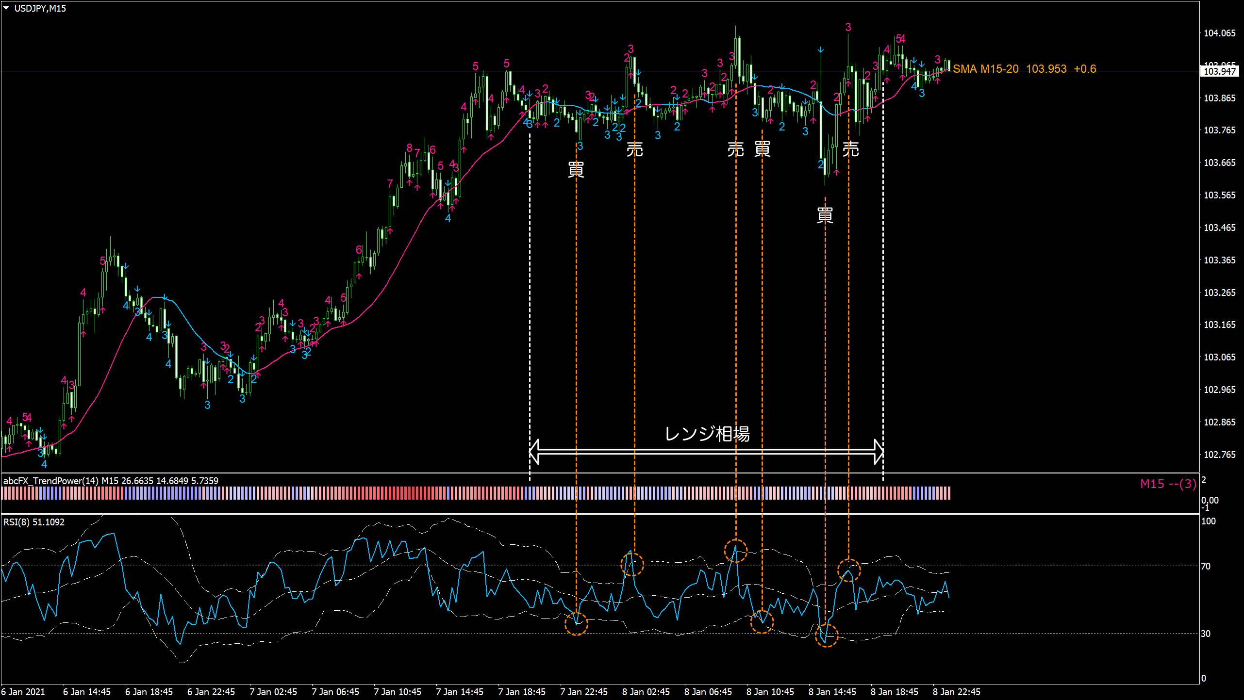The width and height of the screenshot is (1244, 700).
Task: Select orange circle at lowest RSI trough
Action: [x=826, y=635]
